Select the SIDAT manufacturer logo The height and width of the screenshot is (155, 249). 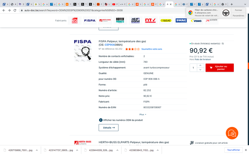pyautogui.click(x=166, y=21)
